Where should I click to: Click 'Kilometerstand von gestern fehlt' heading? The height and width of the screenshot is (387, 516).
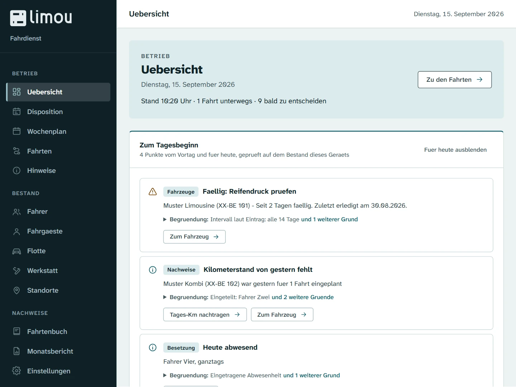pos(258,270)
